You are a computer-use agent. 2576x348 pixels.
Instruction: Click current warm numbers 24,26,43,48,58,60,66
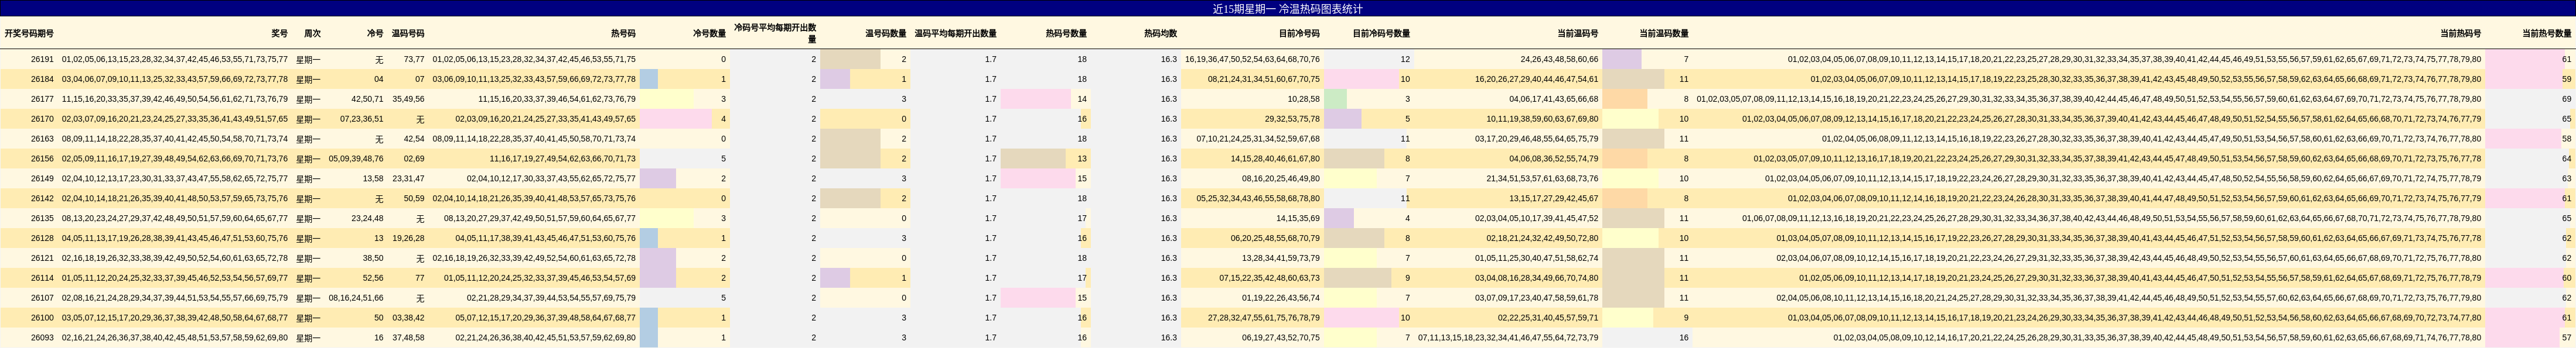click(1559, 59)
